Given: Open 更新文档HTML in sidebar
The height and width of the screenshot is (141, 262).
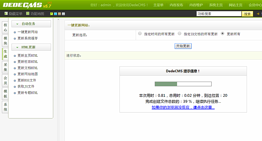Looking at the screenshot, I should [x=28, y=68].
